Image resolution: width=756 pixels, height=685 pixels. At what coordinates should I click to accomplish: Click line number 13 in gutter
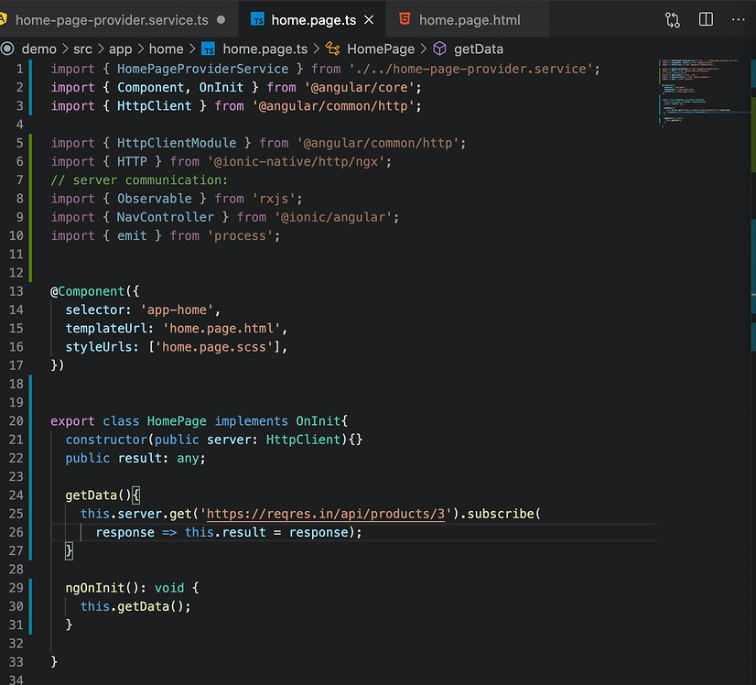(x=16, y=291)
